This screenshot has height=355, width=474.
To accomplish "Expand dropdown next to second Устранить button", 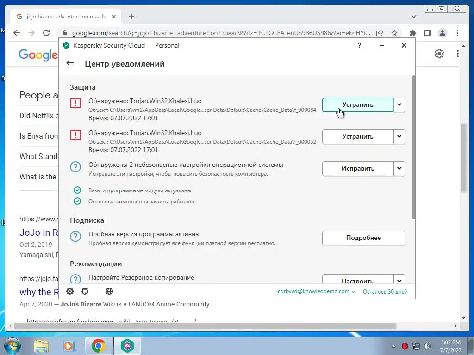I will pos(399,136).
